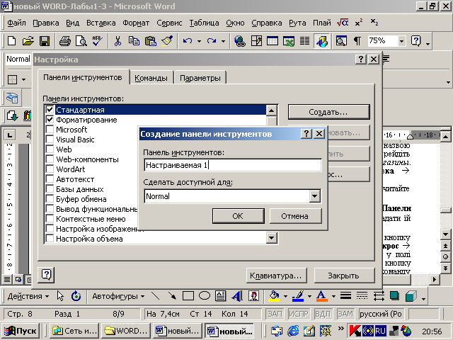
Task: Click the Закрыть button
Action: pos(343,276)
